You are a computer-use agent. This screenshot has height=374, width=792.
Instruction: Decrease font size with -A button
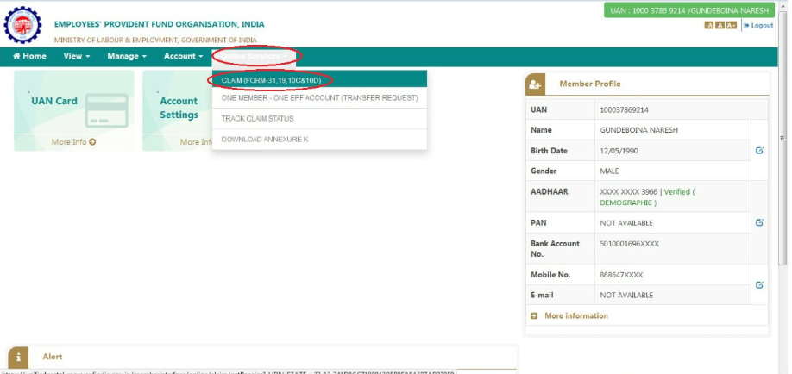click(708, 26)
